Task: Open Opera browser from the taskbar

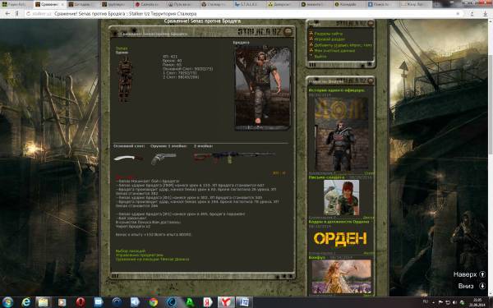Action: coord(81,302)
